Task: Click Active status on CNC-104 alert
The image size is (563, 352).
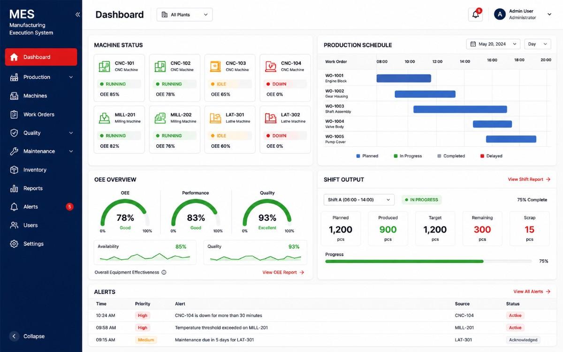Action: point(515,315)
